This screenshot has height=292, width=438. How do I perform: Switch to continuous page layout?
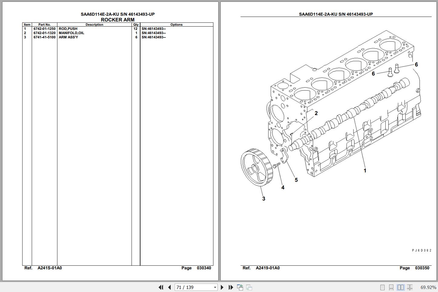[x=391, y=287]
